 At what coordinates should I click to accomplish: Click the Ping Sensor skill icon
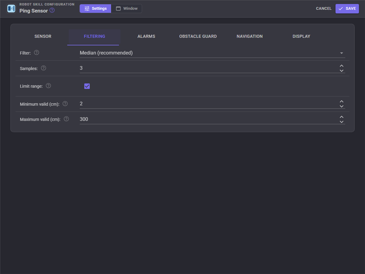11,9
